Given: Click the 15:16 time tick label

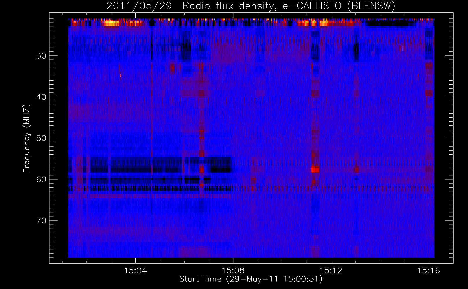Looking at the screenshot, I should tap(429, 271).
